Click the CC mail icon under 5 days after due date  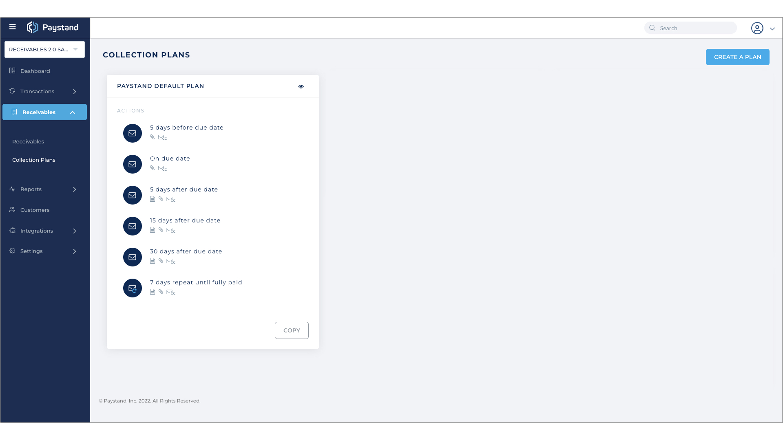[x=171, y=199]
